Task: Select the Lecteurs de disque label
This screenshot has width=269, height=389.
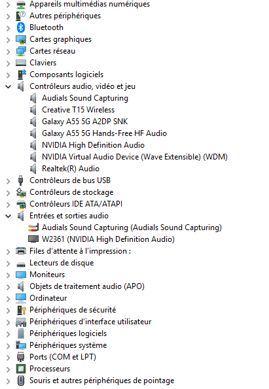Action: pos(62,263)
